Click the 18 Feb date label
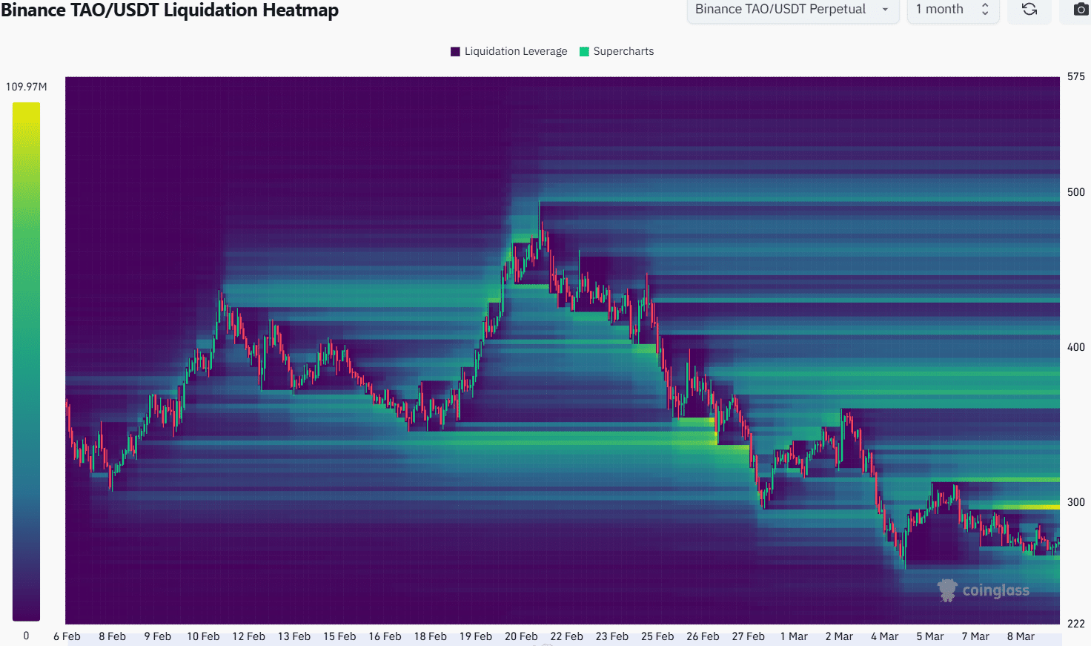The width and height of the screenshot is (1091, 646). pyautogui.click(x=430, y=636)
